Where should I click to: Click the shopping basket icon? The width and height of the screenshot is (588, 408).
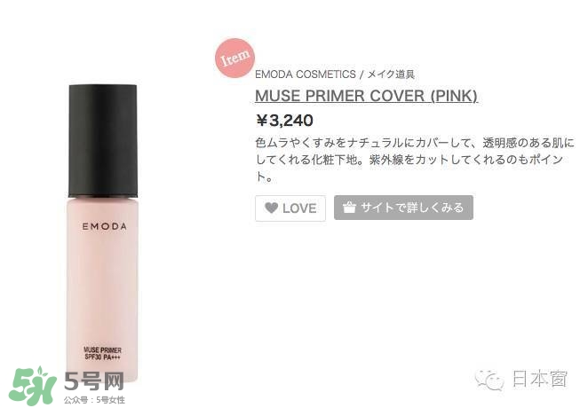tap(349, 207)
